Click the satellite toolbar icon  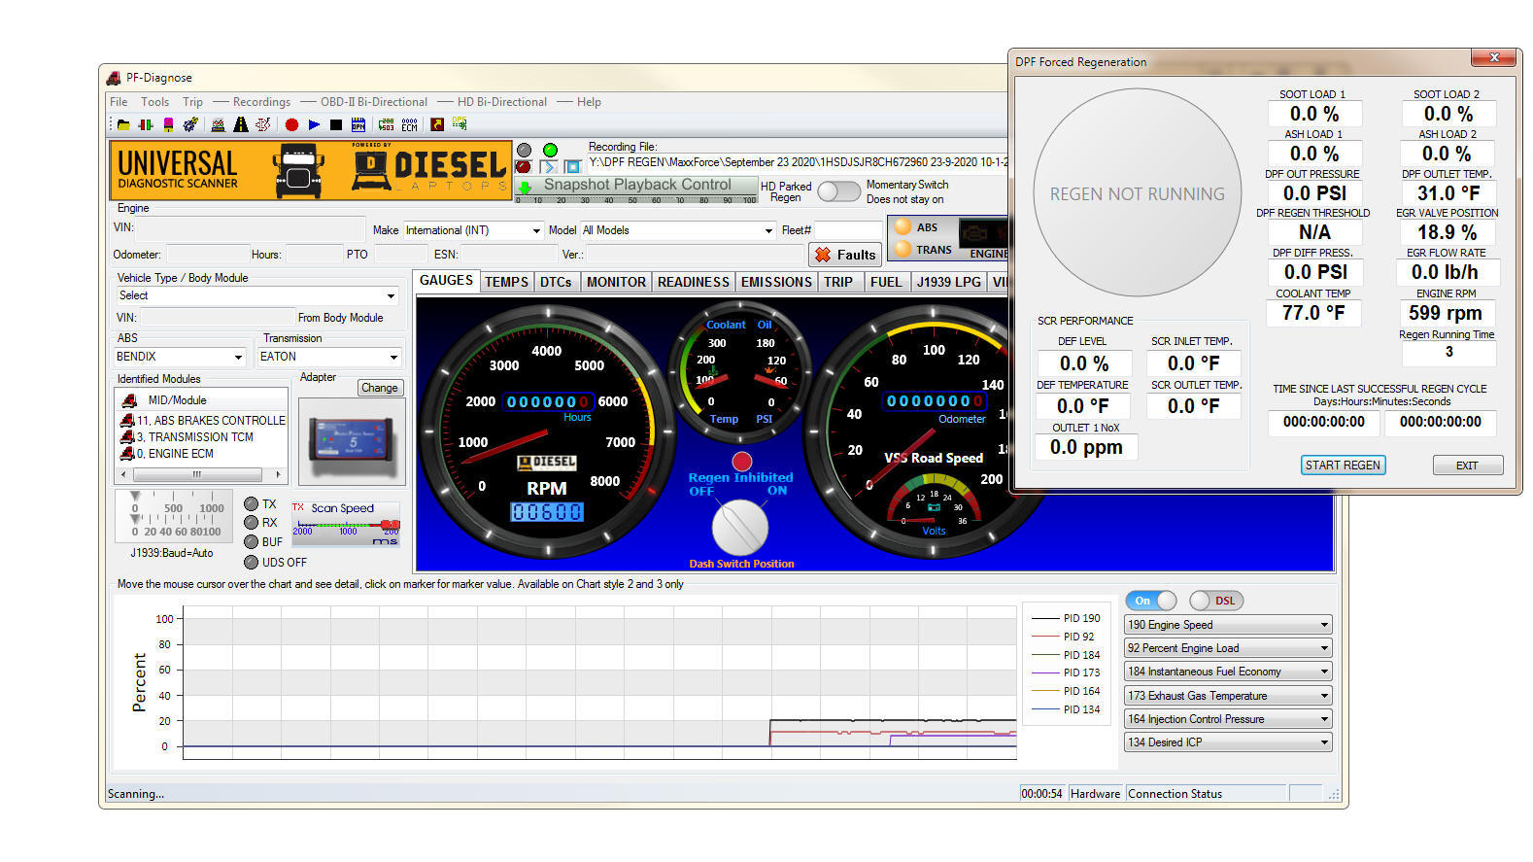click(190, 124)
